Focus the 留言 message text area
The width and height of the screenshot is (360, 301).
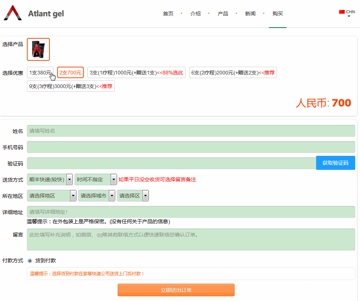(191, 239)
